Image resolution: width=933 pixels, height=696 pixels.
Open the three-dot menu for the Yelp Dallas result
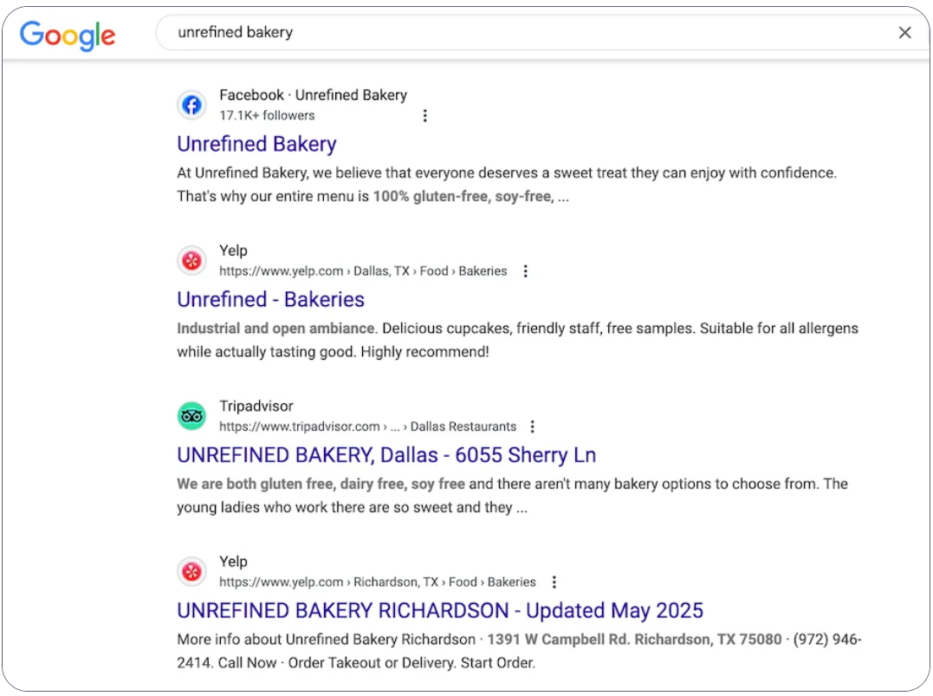tap(525, 271)
